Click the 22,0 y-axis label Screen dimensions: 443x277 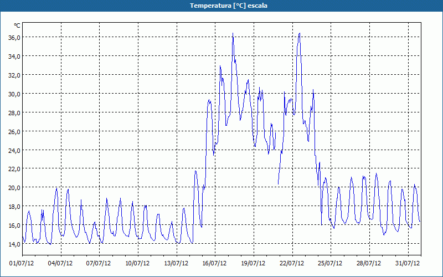[x=14, y=169]
